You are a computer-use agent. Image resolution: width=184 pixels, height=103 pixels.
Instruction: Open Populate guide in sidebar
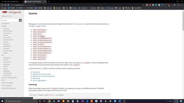pyautogui.click(x=6, y=48)
